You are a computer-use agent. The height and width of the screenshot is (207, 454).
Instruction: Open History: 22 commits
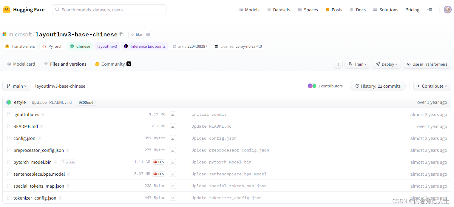(378, 86)
